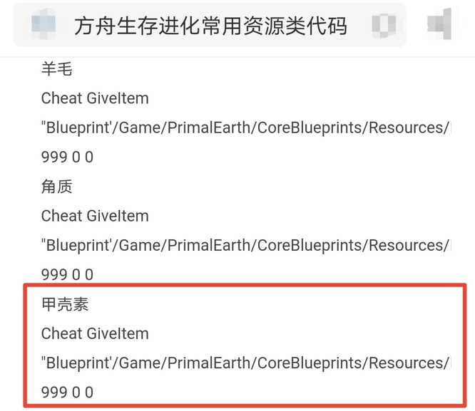Click the blurred icon left of the title
This screenshot has height=411, width=475.
[x=45, y=26]
